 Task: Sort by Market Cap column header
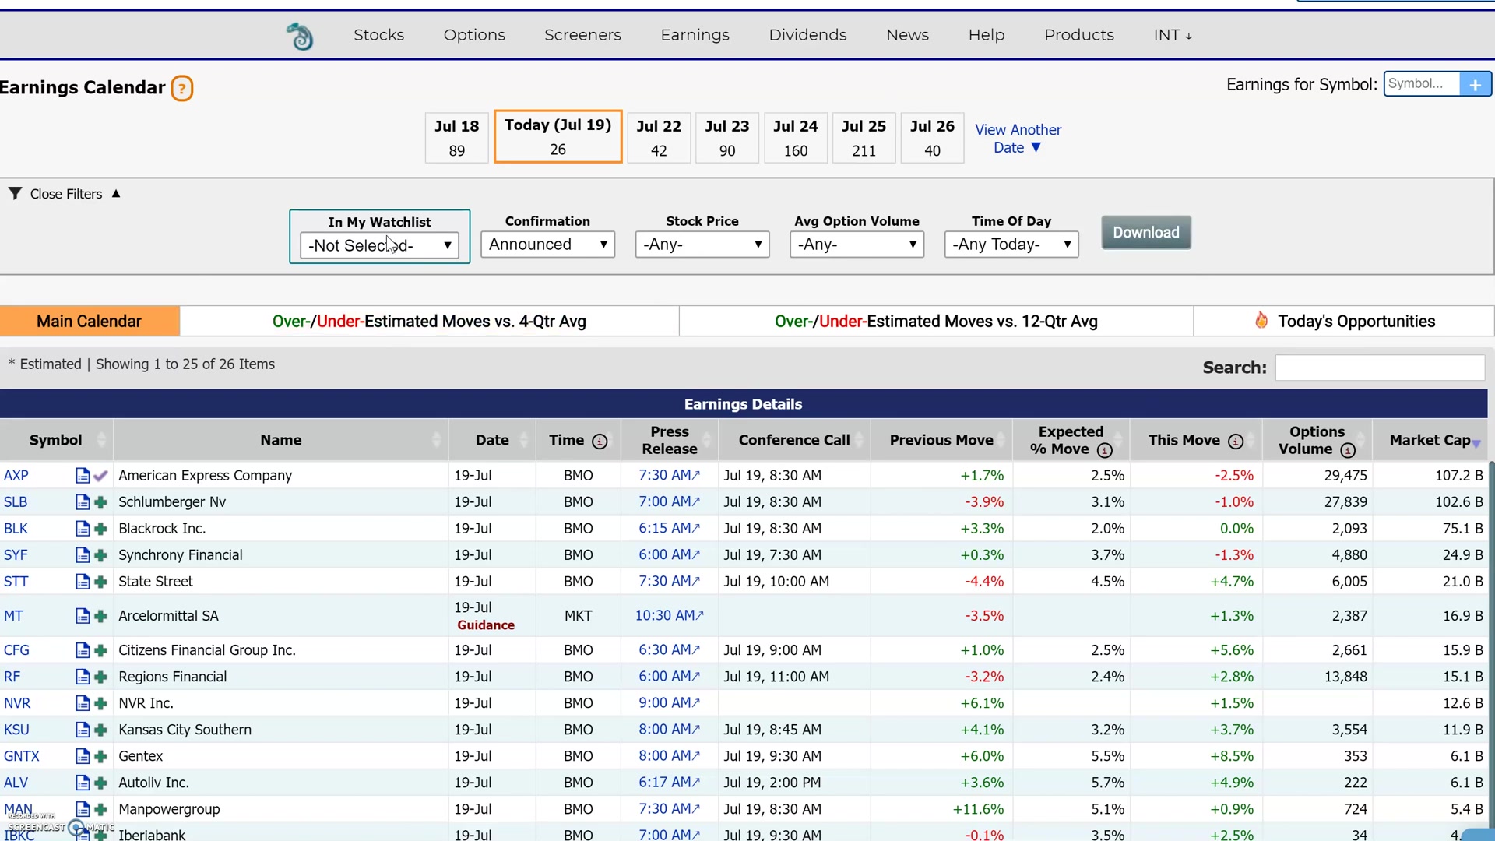(1430, 440)
